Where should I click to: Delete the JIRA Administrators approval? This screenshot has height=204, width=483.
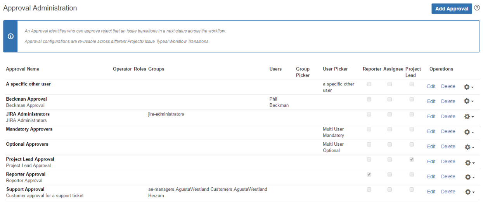448,117
